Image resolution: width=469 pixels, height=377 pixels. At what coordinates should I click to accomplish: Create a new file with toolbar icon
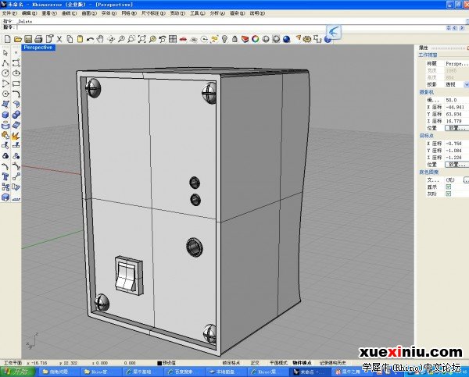pos(8,39)
